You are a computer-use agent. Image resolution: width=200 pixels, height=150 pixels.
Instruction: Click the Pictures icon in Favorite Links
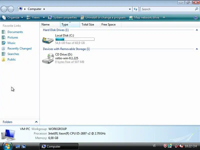tap(3, 37)
